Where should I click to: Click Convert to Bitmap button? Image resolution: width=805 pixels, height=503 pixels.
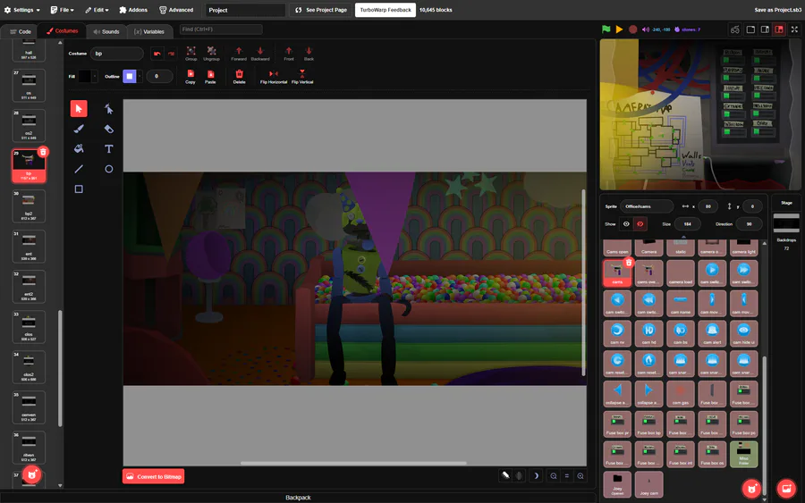click(x=154, y=476)
